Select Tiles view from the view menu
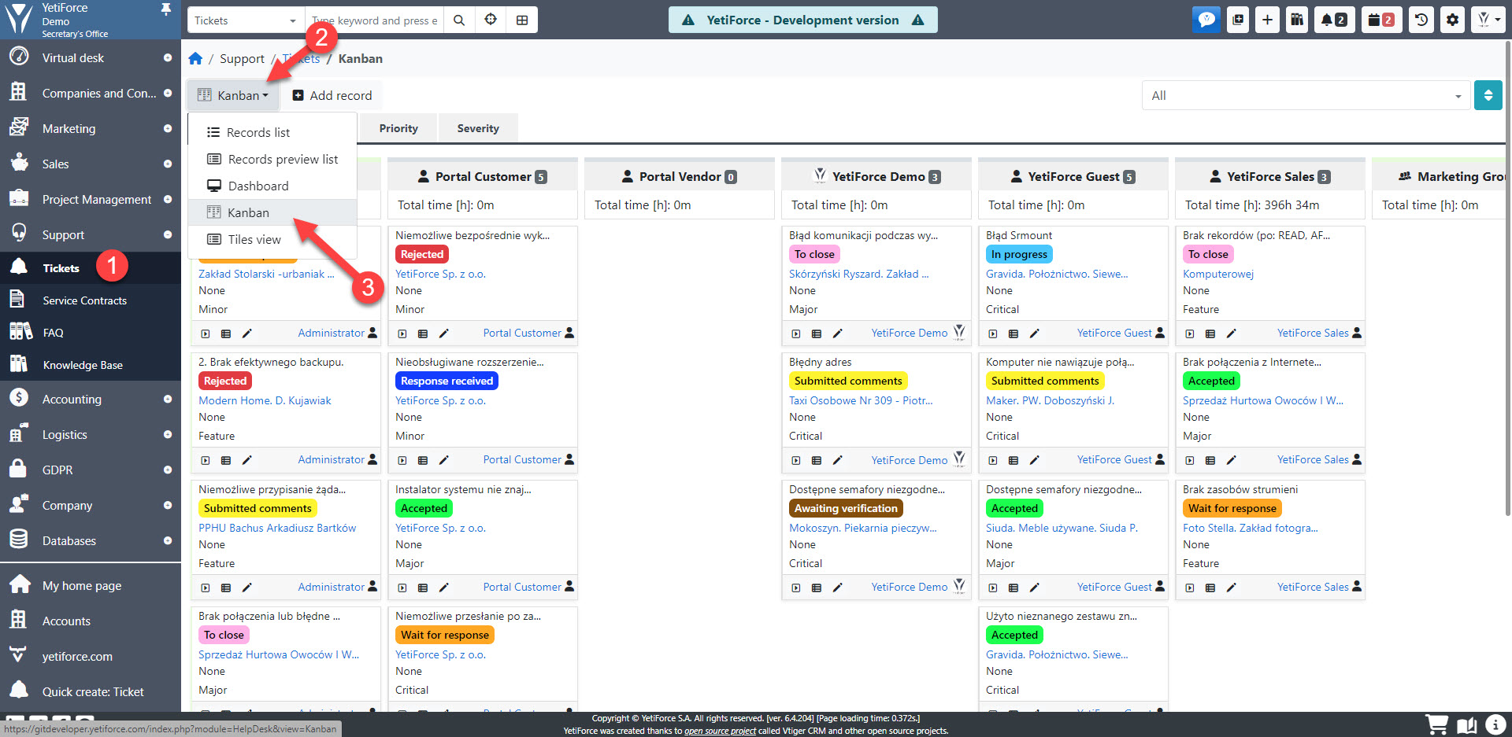Image resolution: width=1512 pixels, height=737 pixels. tap(272, 239)
